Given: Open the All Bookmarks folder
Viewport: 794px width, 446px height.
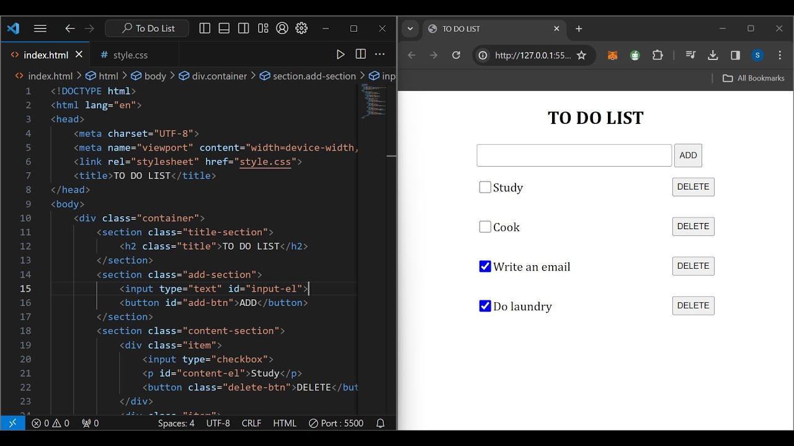Looking at the screenshot, I should [x=754, y=78].
